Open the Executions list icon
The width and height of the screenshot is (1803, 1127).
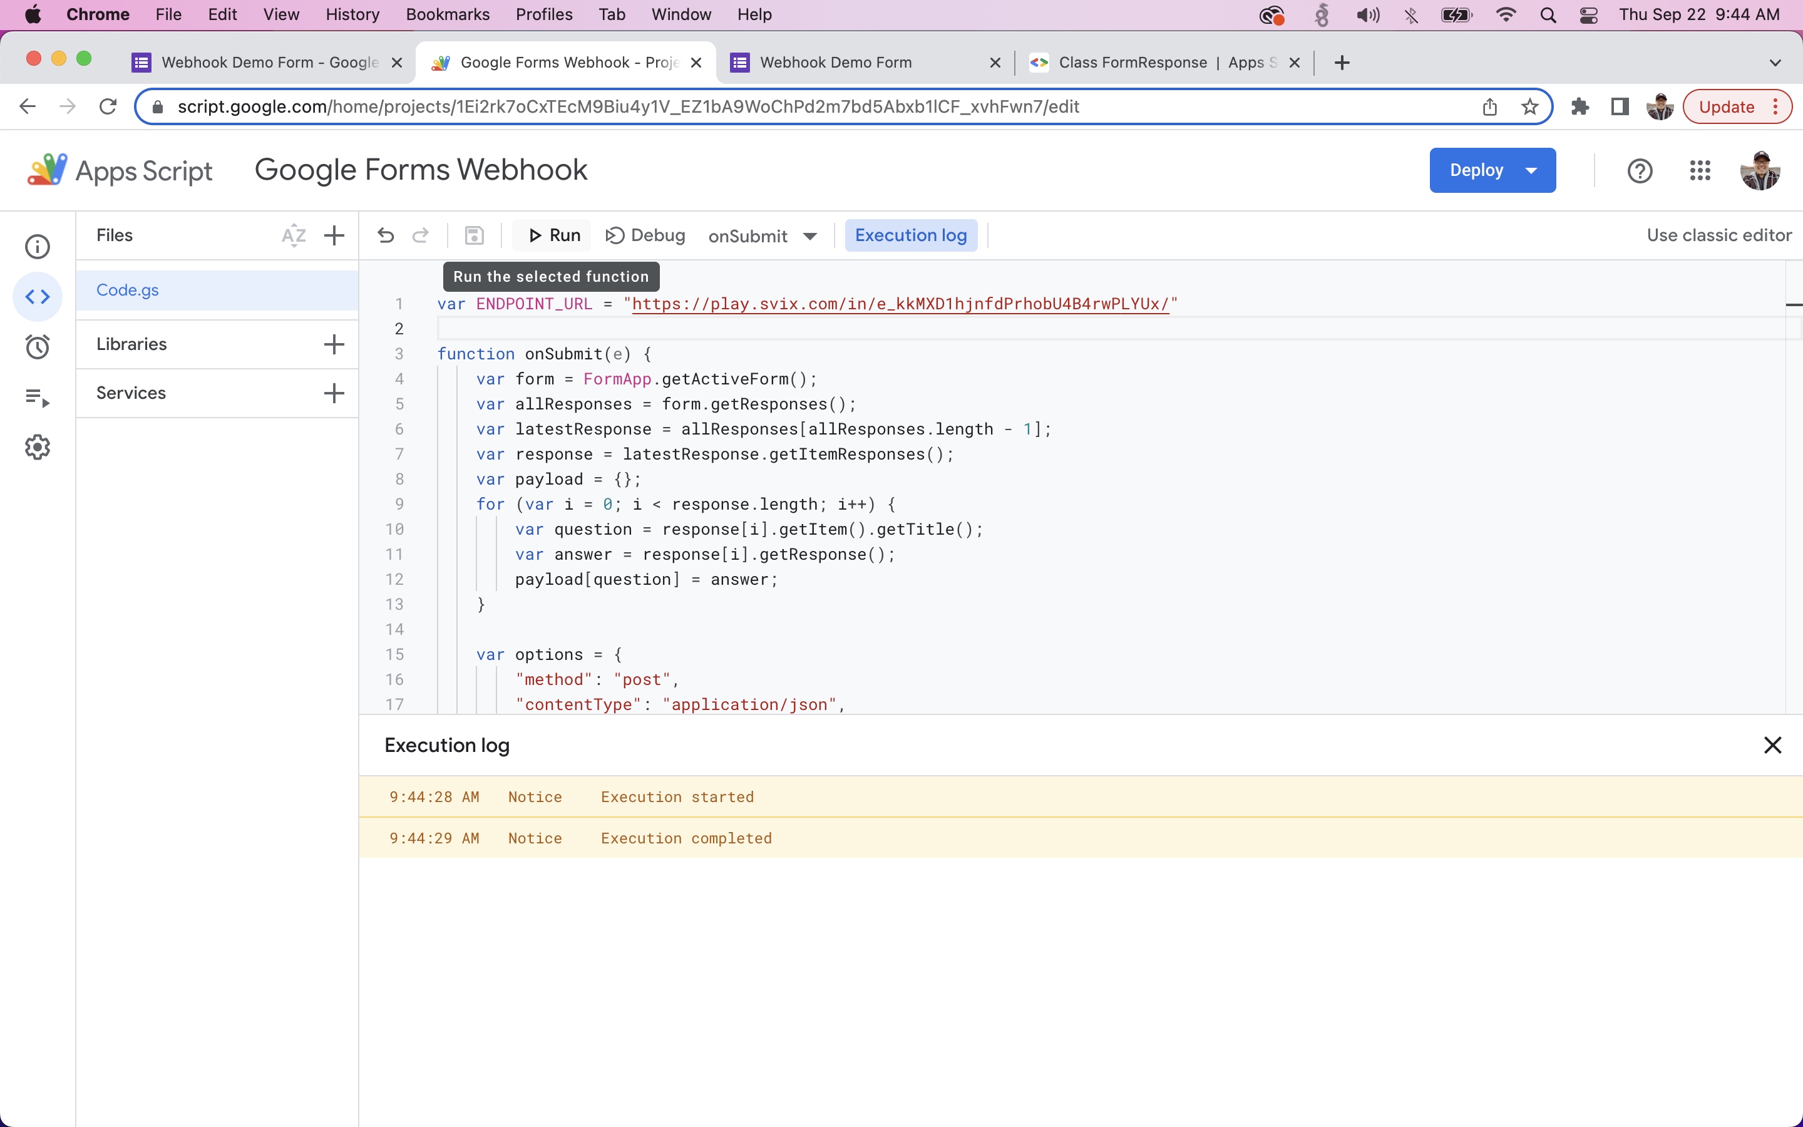pyautogui.click(x=38, y=398)
